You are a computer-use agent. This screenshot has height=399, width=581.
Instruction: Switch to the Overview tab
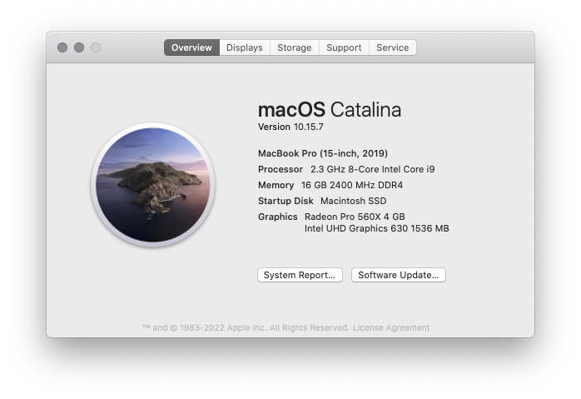(191, 47)
